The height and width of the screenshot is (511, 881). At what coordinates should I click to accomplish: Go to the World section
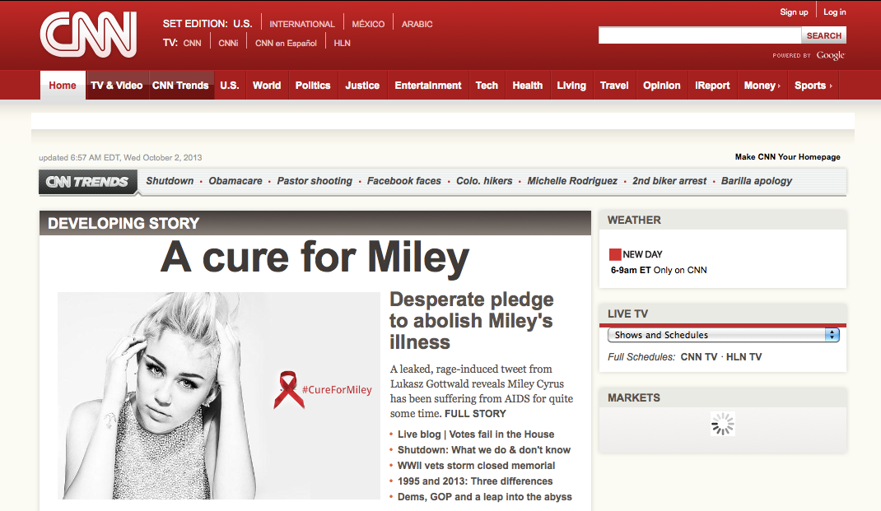(267, 86)
